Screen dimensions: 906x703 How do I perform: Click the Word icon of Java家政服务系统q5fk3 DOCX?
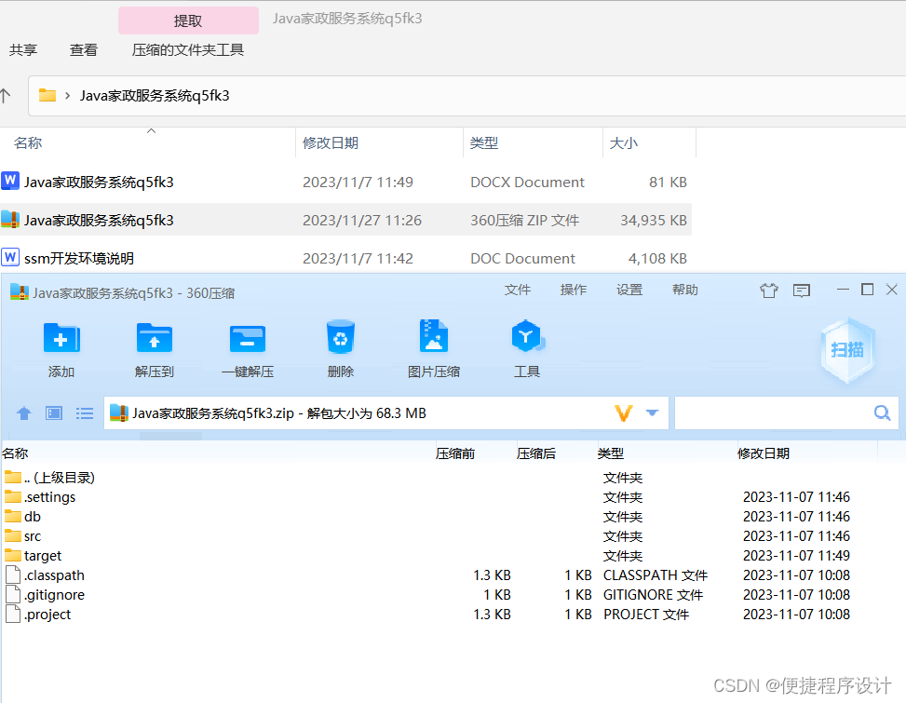(10, 182)
